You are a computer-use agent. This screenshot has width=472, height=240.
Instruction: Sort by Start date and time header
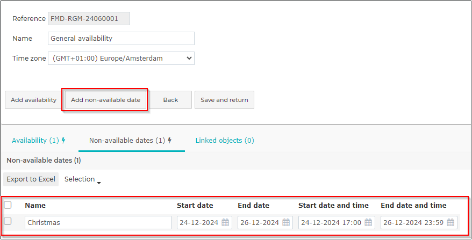coord(333,206)
